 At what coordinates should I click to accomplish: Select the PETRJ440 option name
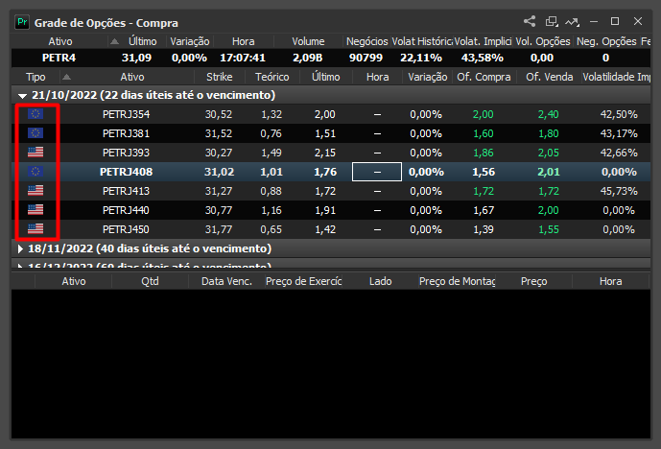click(126, 210)
